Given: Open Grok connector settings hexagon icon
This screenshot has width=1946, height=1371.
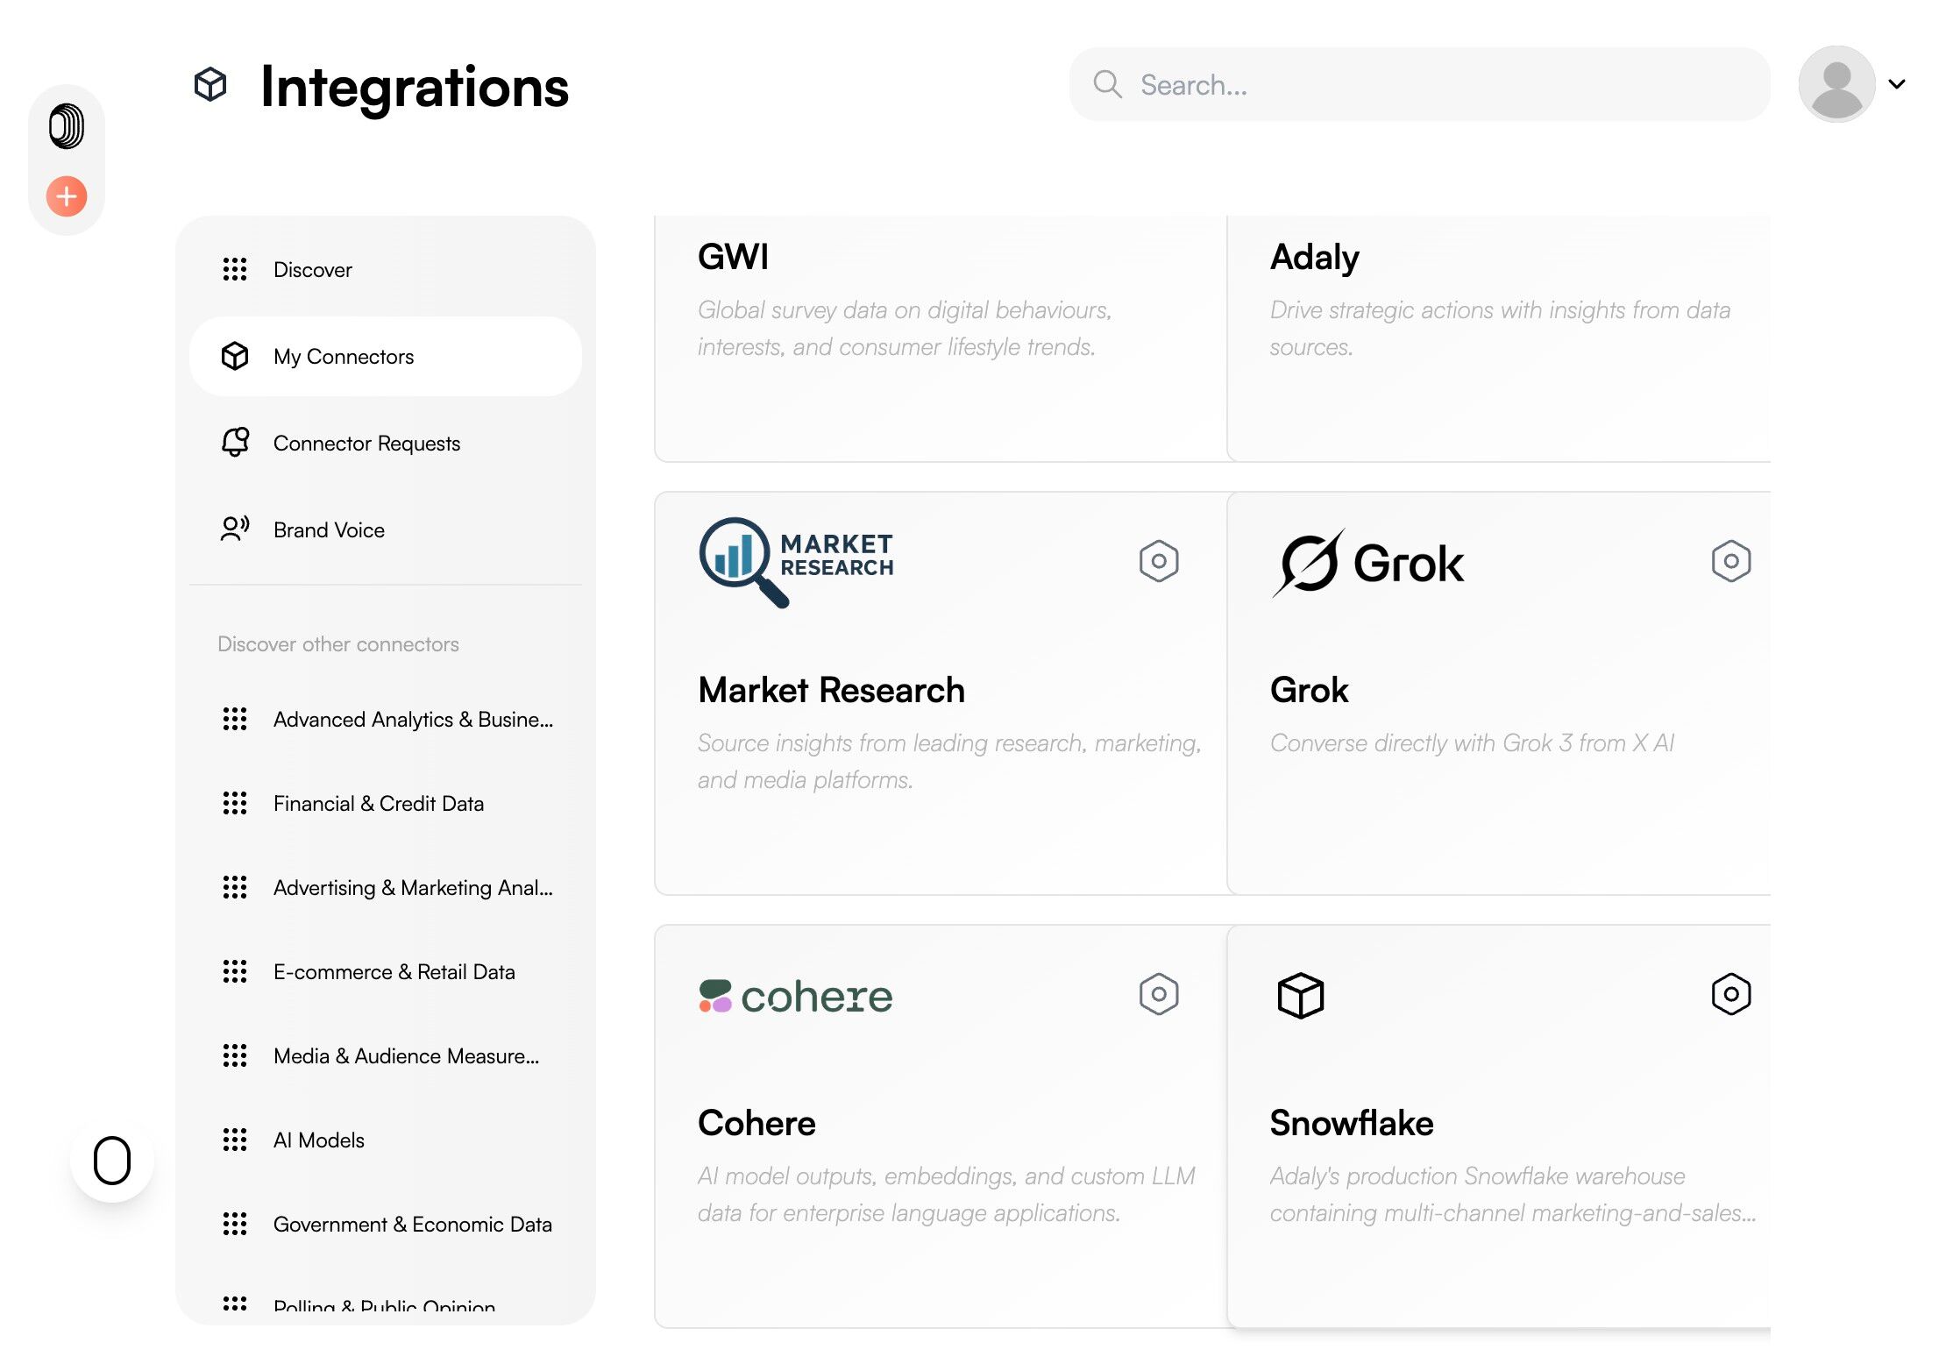Looking at the screenshot, I should click(x=1730, y=561).
